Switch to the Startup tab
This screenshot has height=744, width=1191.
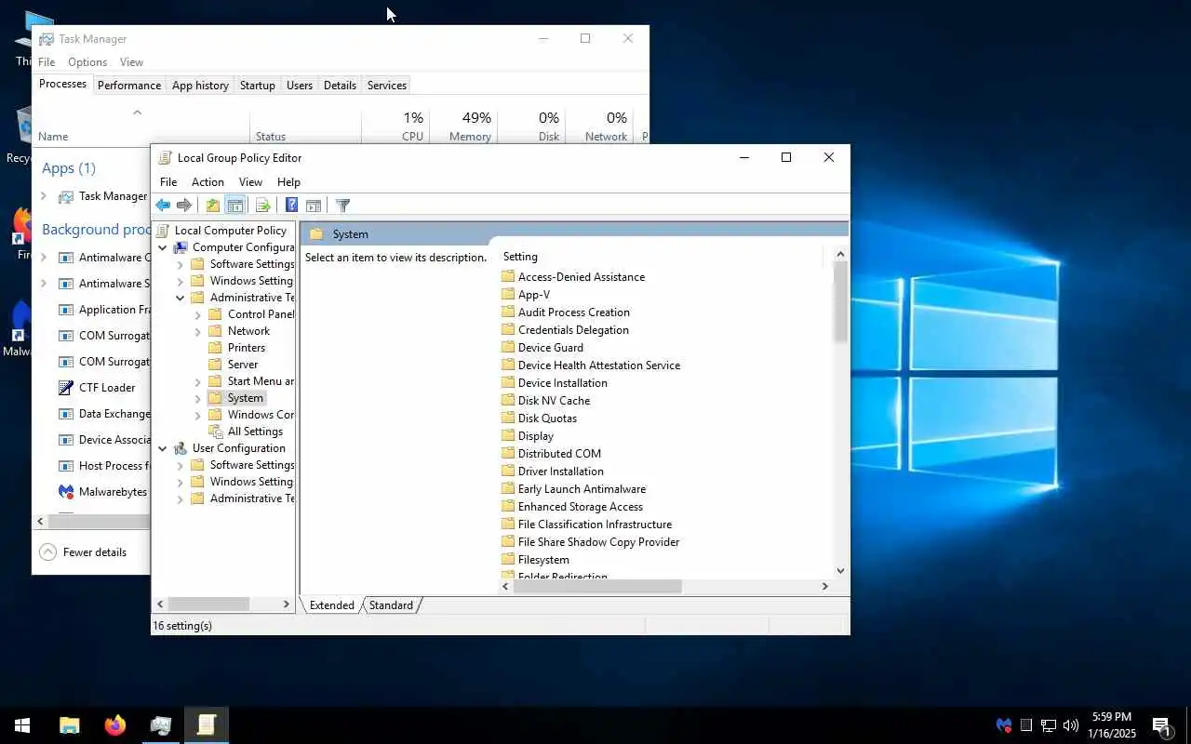tap(257, 85)
